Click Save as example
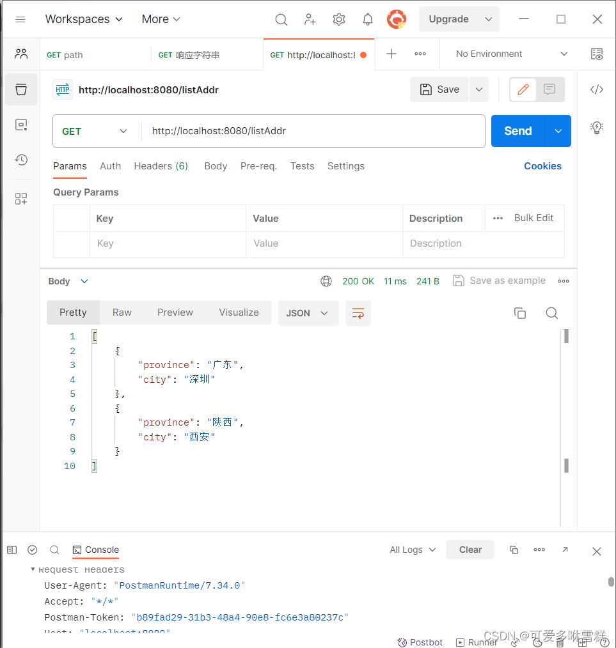This screenshot has width=616, height=648. (500, 281)
